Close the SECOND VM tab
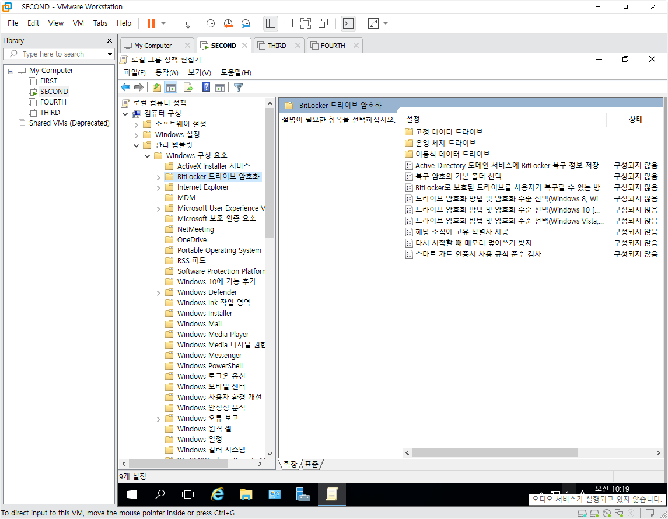 point(244,45)
